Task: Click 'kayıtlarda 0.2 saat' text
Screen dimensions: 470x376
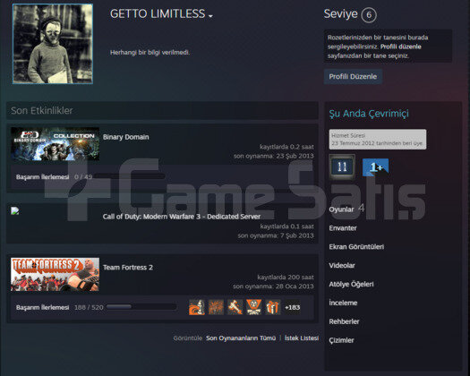Action: click(286, 147)
